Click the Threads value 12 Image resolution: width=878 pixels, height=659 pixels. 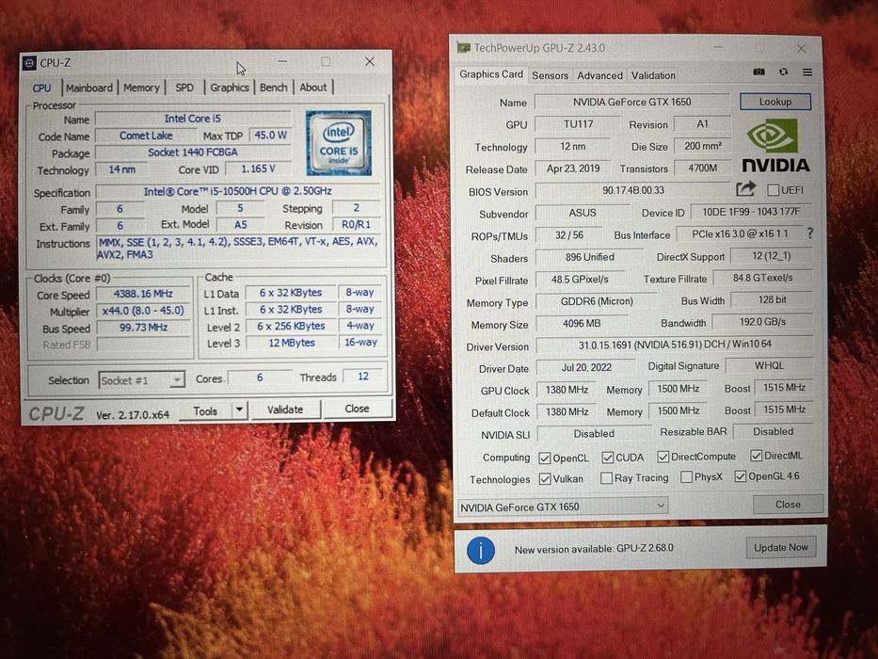pos(363,376)
